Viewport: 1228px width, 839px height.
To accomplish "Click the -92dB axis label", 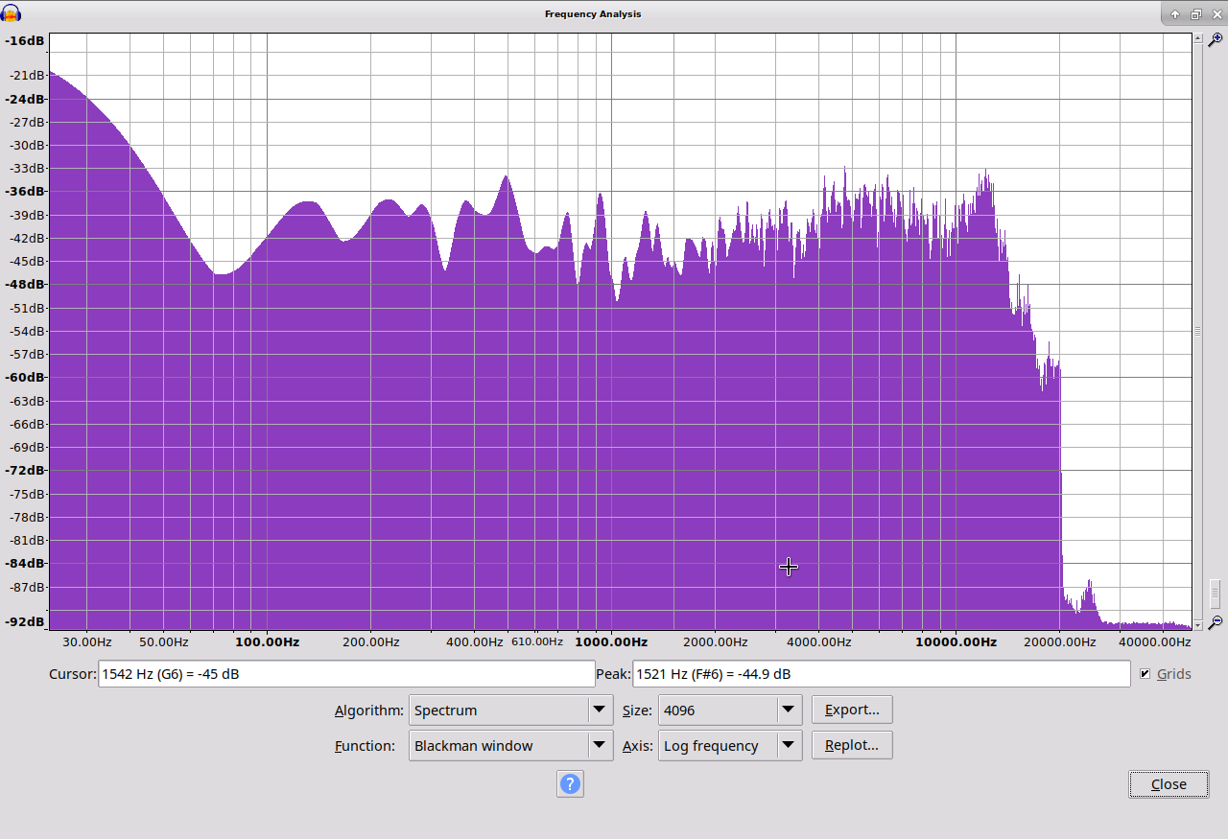I will coord(25,621).
